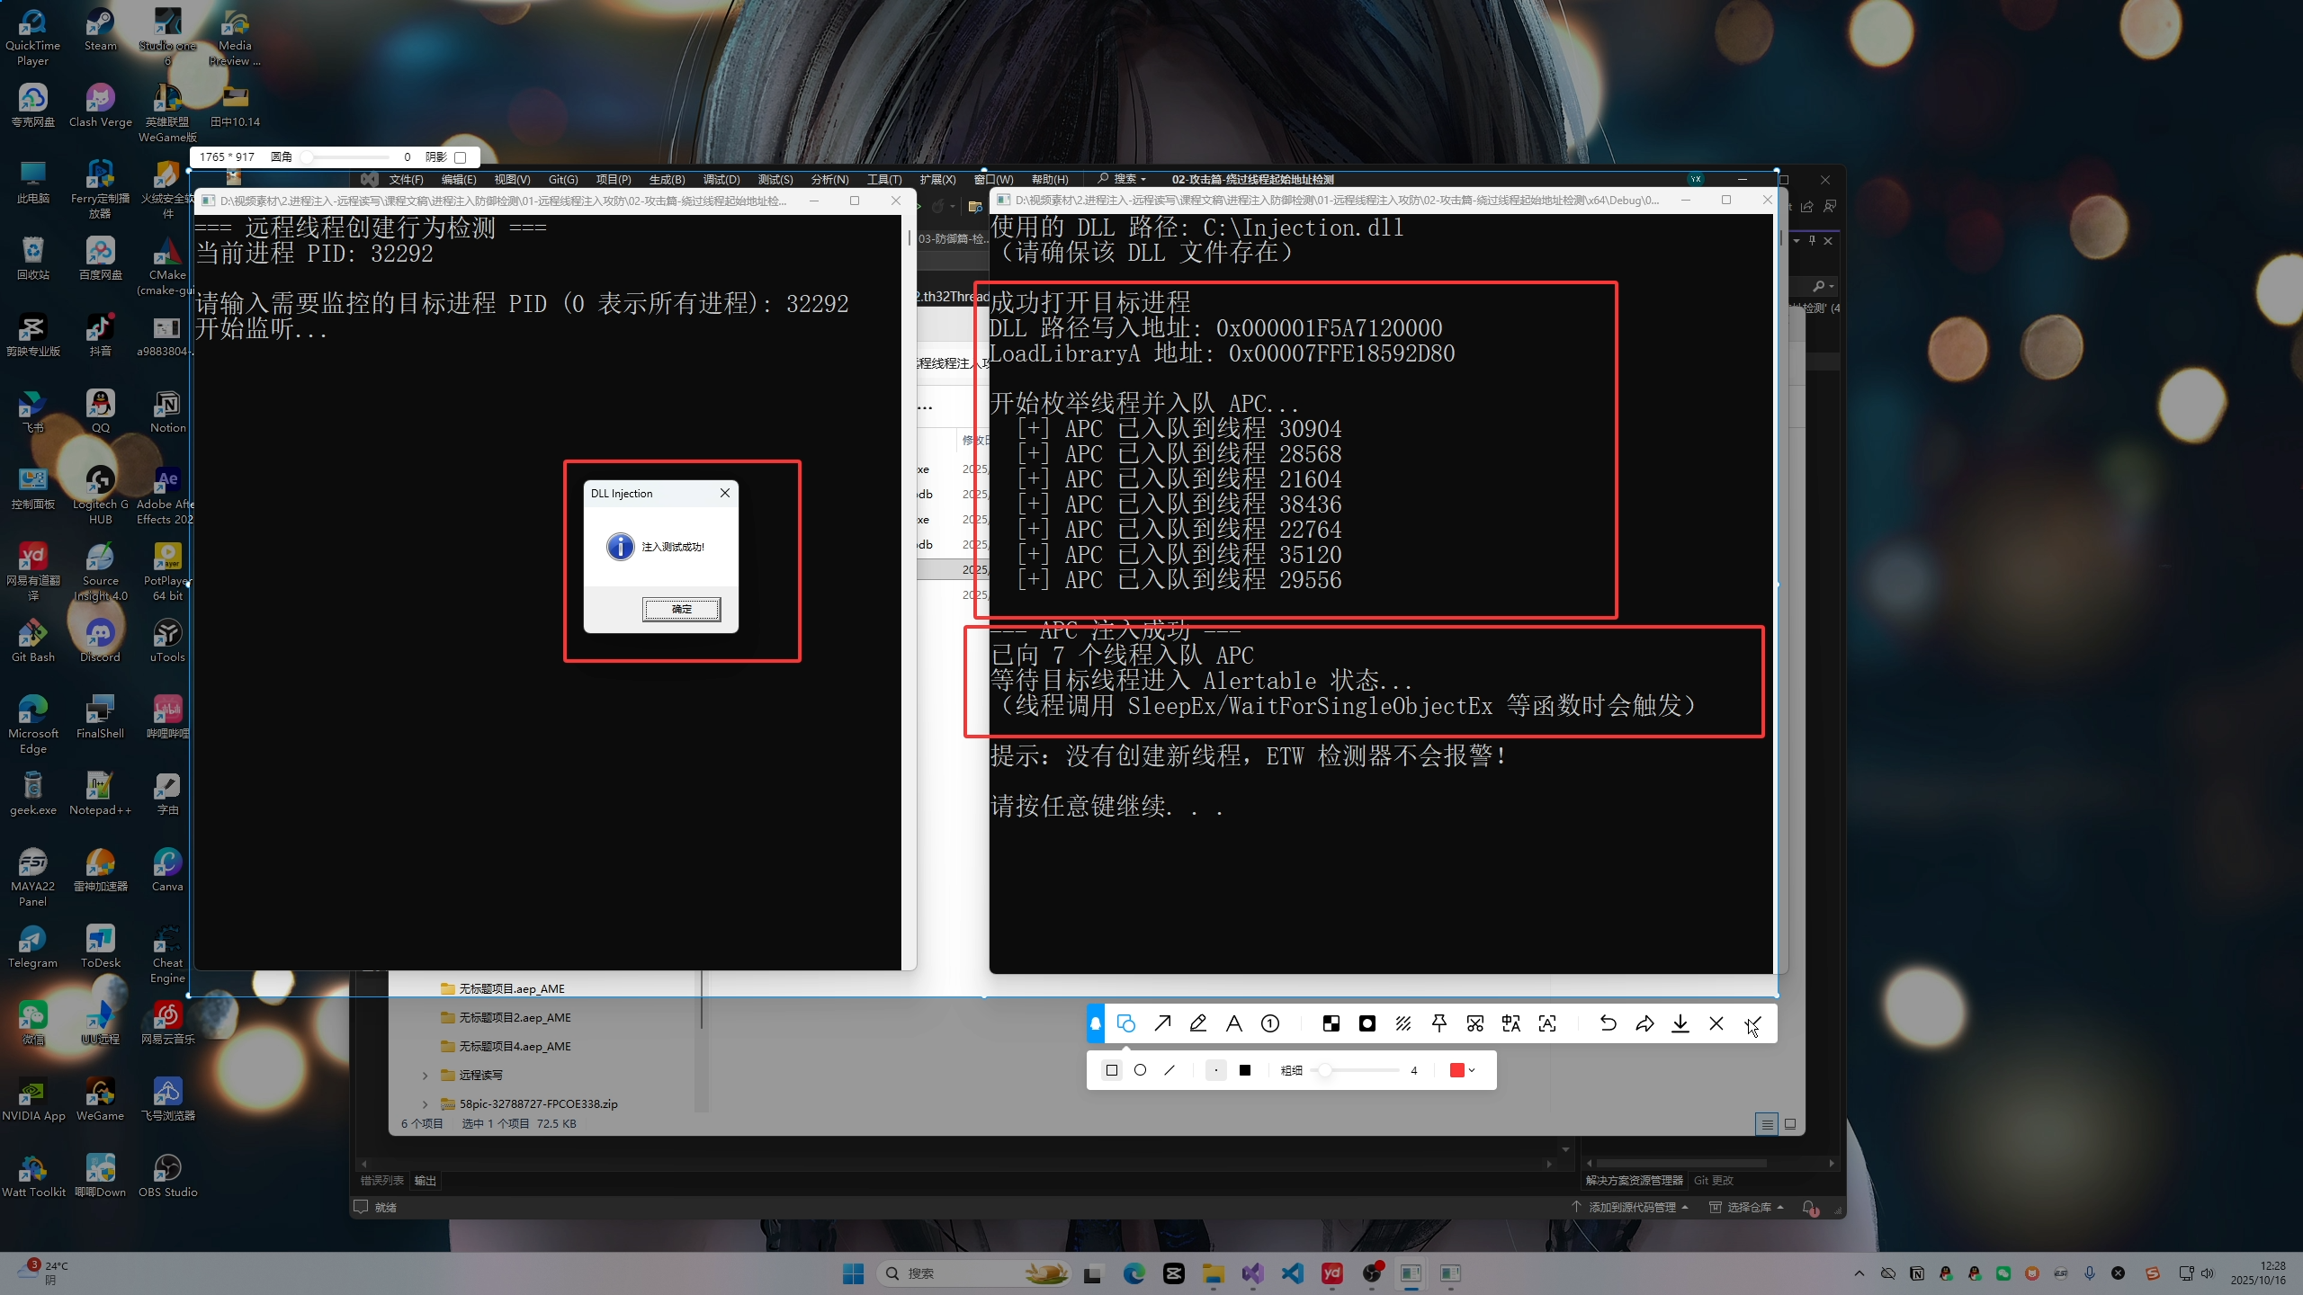Open the 调试(D) menu
Screen dimensions: 2303x1295
(x=721, y=180)
